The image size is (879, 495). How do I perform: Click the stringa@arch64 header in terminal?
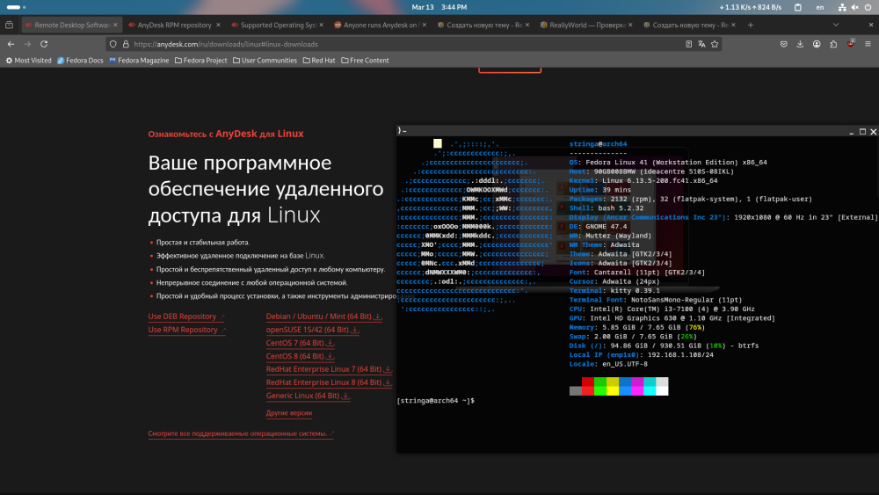tap(598, 144)
